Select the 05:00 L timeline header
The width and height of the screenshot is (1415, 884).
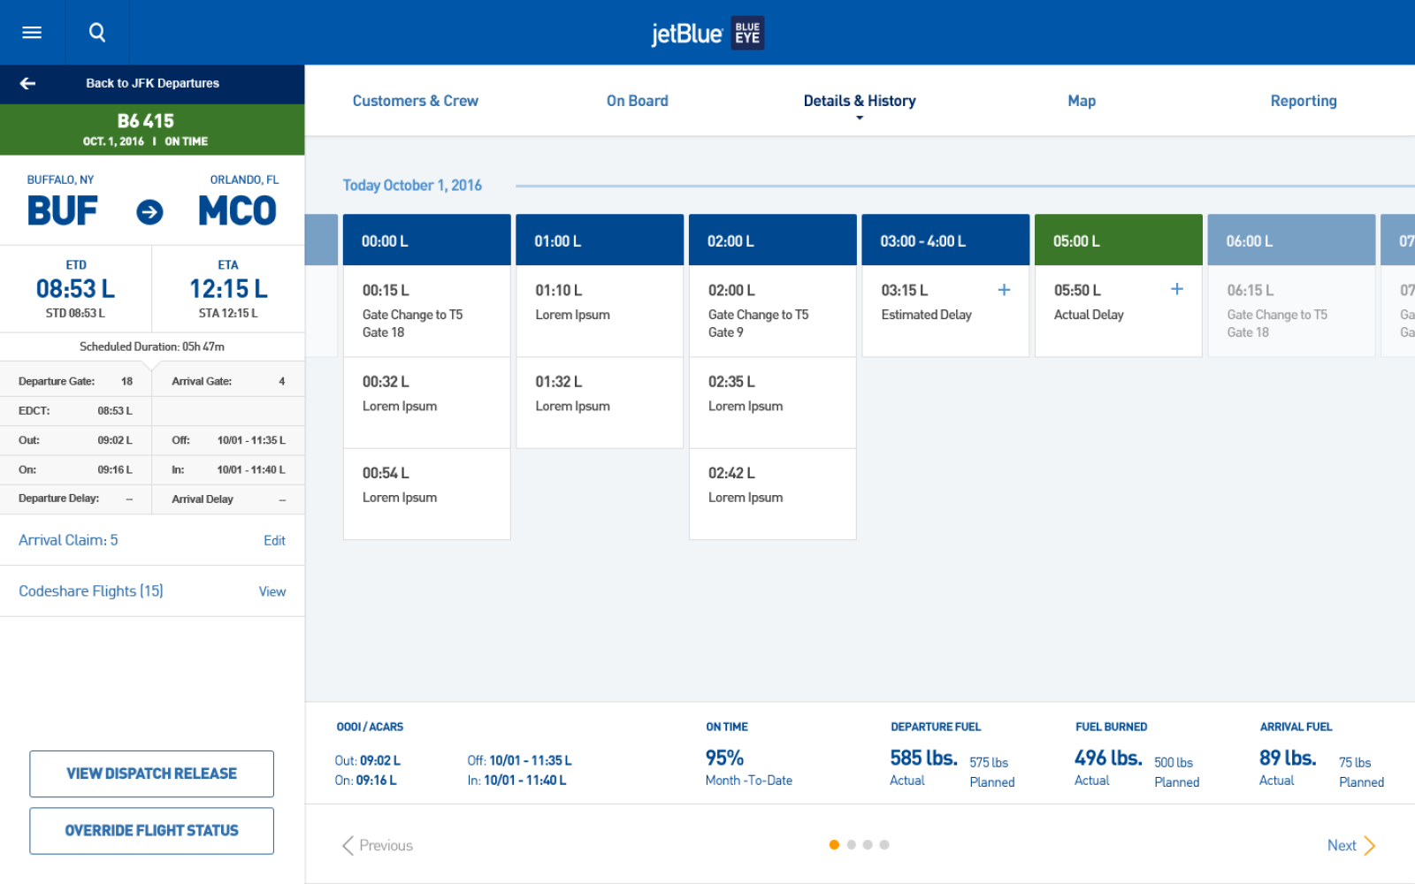click(1118, 240)
